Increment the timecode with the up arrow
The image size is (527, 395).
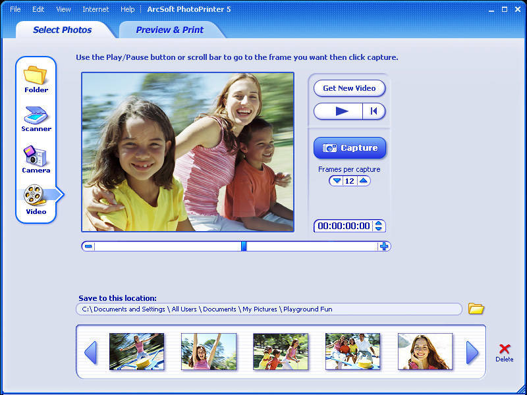coord(378,223)
